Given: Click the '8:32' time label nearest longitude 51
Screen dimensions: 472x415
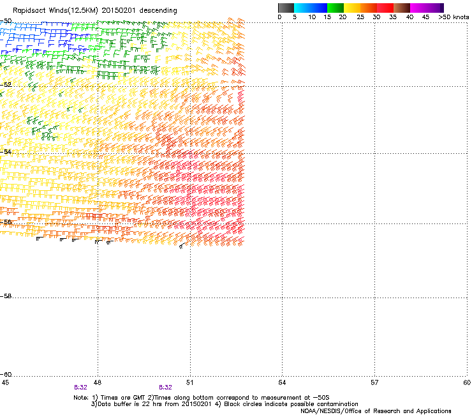Looking at the screenshot, I should pyautogui.click(x=166, y=388).
